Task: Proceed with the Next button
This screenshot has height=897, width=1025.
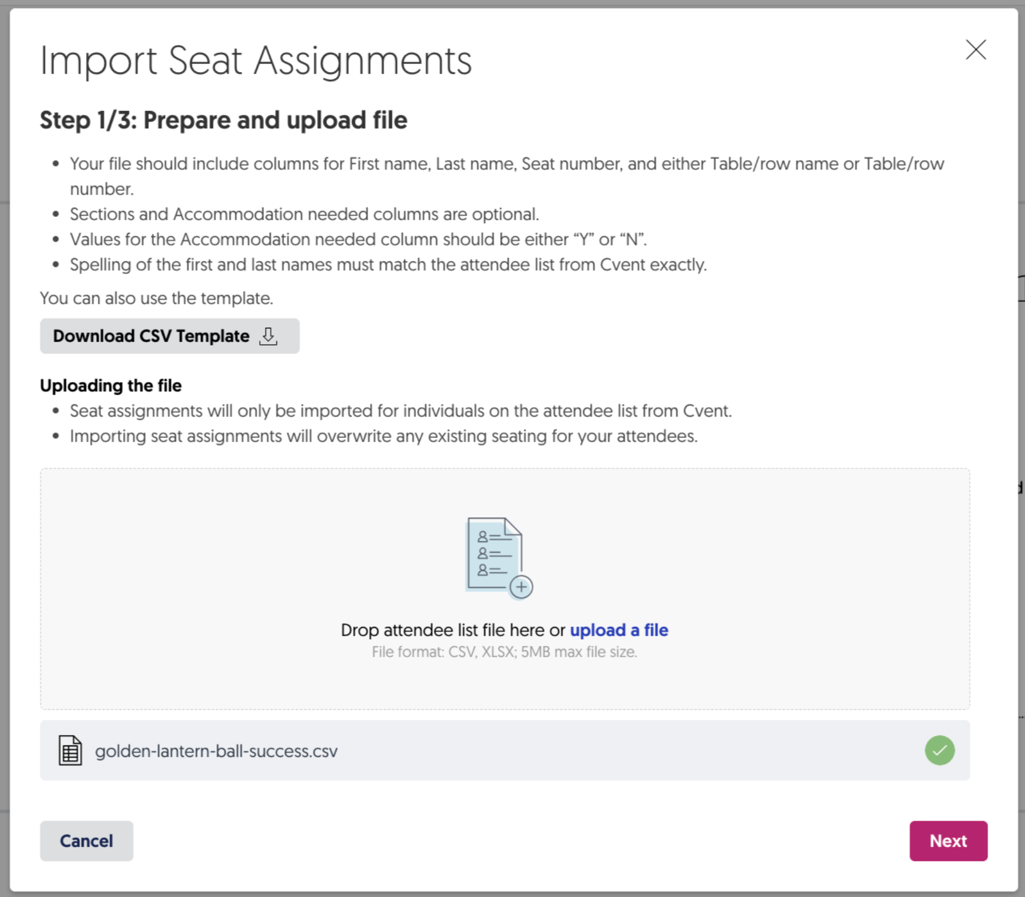Action: tap(948, 841)
